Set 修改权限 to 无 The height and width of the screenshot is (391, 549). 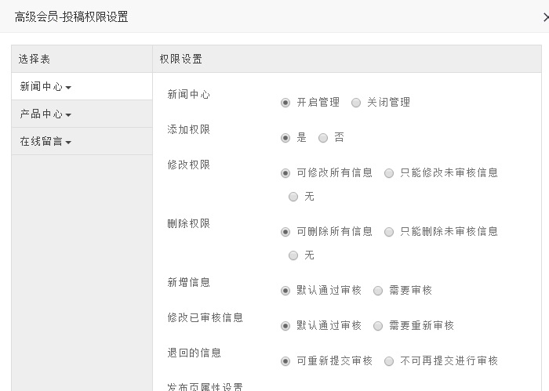tap(293, 197)
